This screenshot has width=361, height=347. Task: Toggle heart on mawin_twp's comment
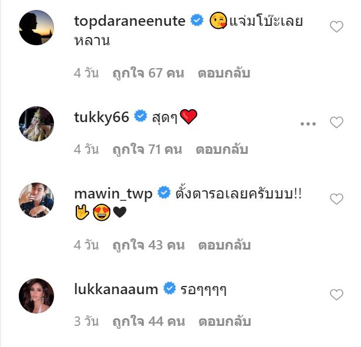click(x=336, y=200)
